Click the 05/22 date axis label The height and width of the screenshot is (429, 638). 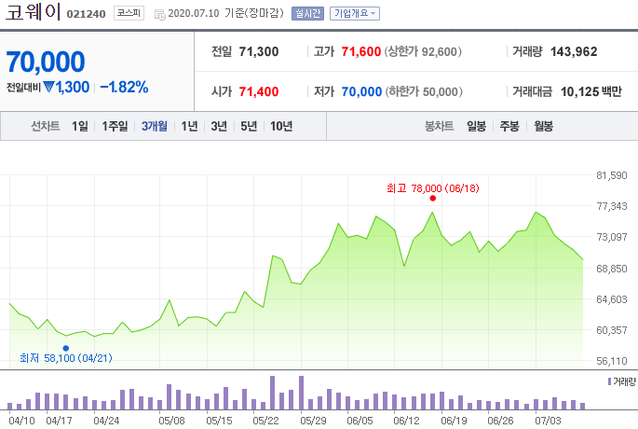coord(265,421)
